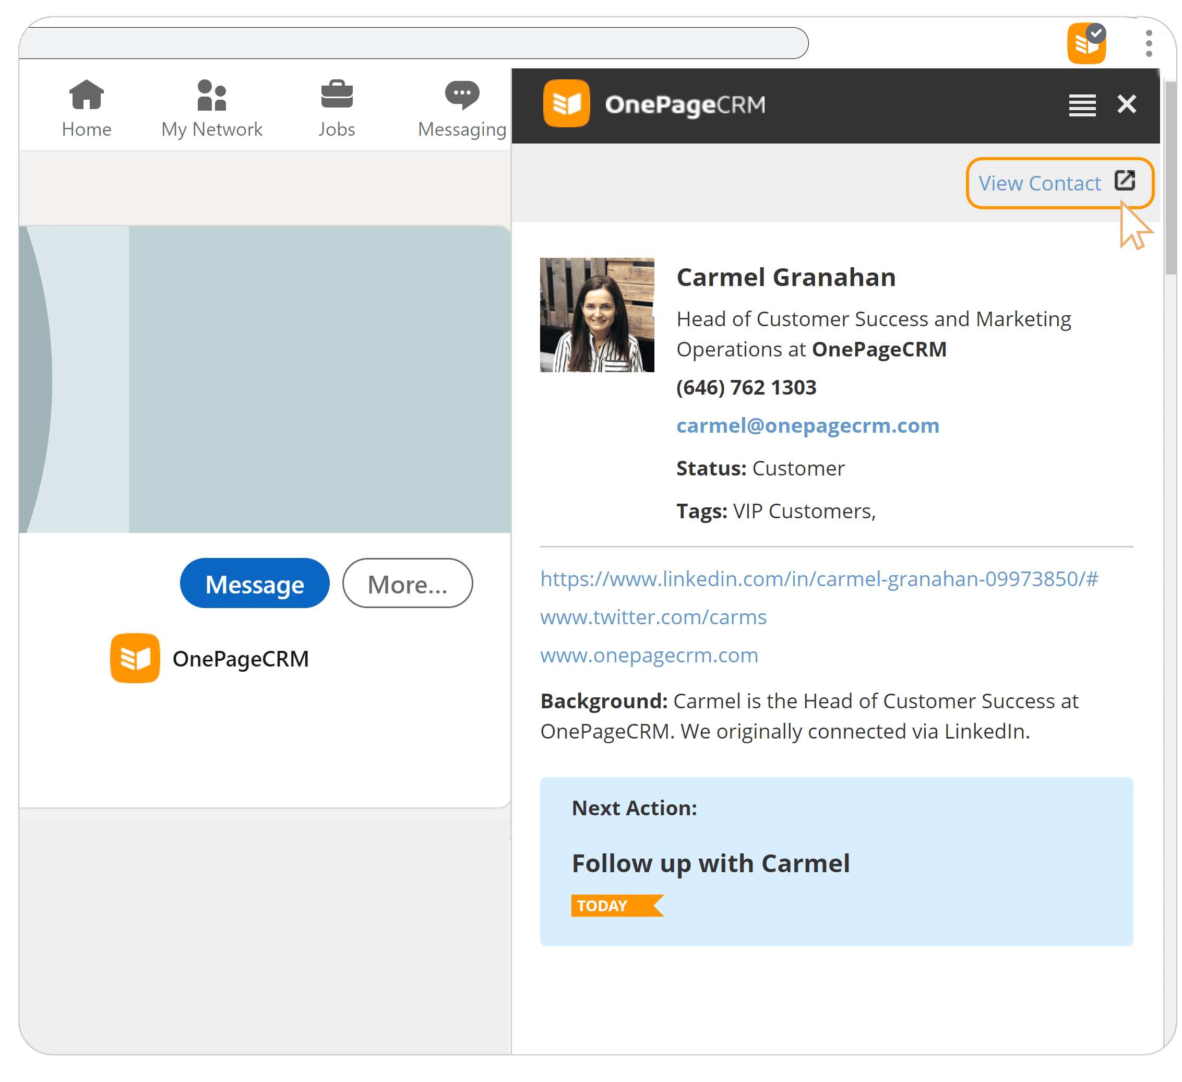This screenshot has width=1182, height=1082.
Task: Click the OnePageCRM company name on profile
Action: tap(241, 659)
